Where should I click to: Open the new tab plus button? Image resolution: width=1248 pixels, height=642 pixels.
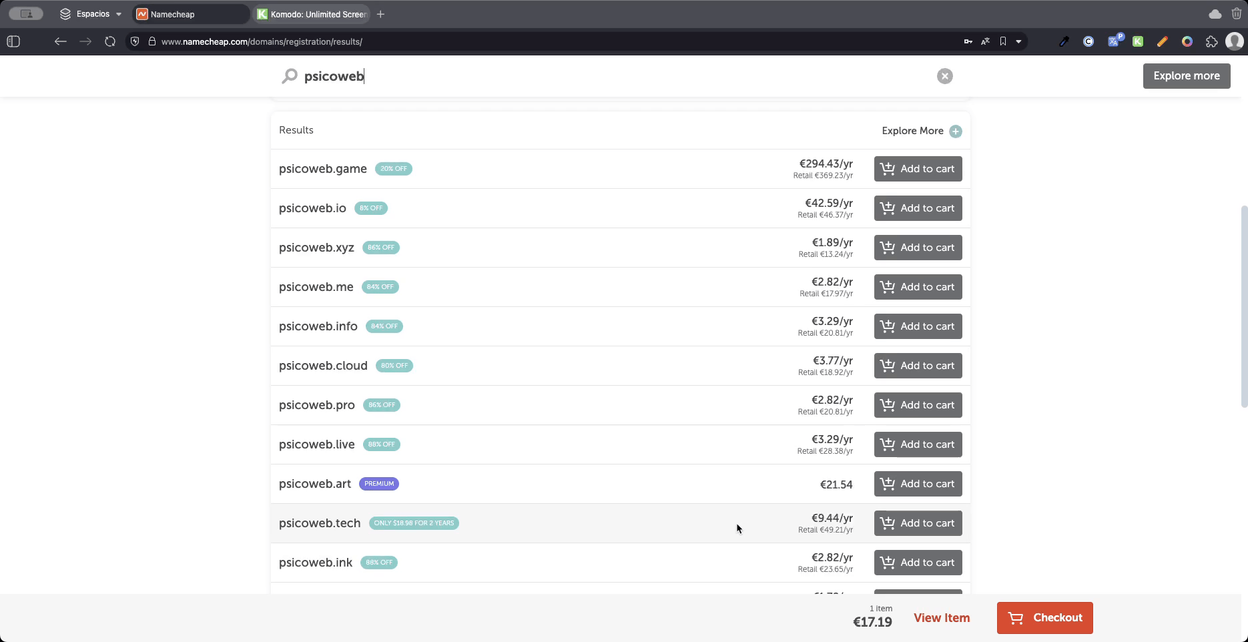(x=380, y=14)
